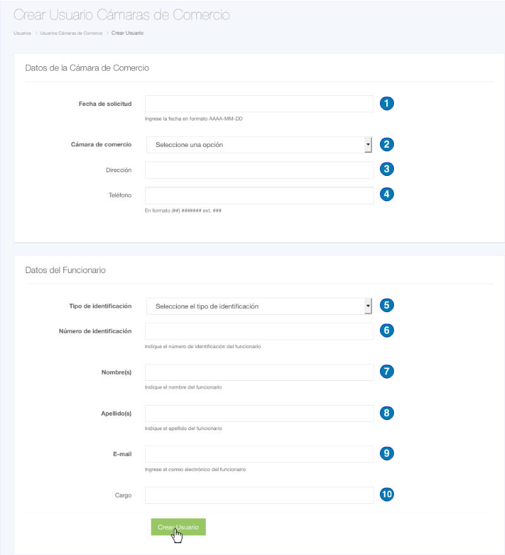Click the Nombre(s) text field
The image size is (505, 555).
tap(259, 372)
